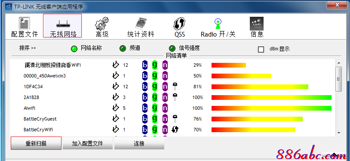
Task: Open the QSS tab
Action: click(x=179, y=27)
